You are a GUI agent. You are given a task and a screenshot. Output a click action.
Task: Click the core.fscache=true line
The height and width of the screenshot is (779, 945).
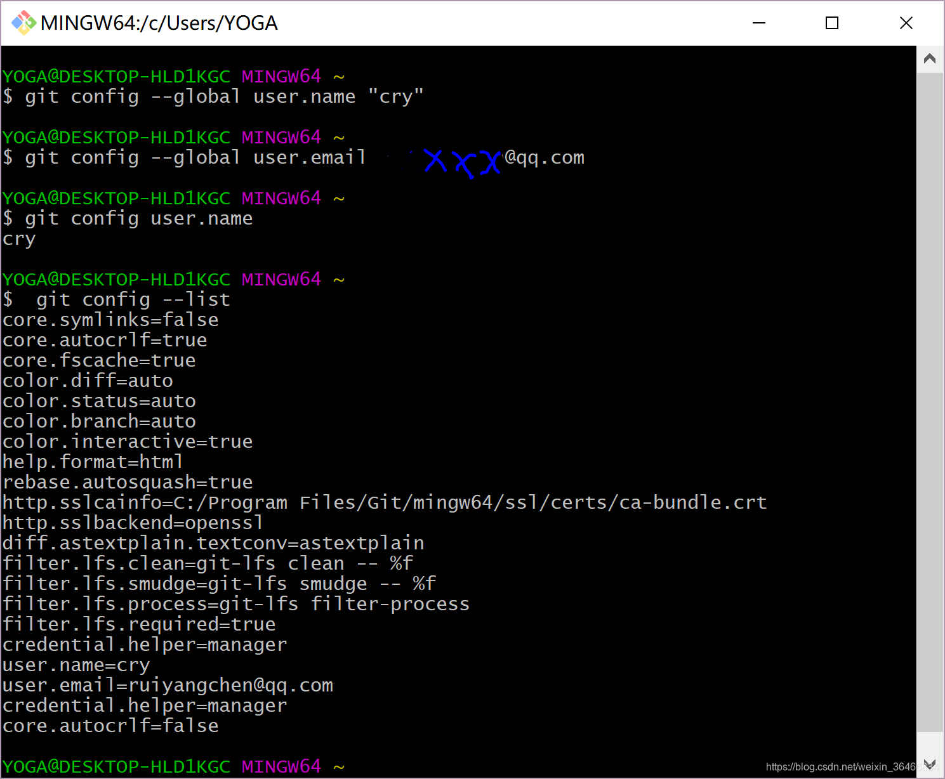click(x=100, y=361)
